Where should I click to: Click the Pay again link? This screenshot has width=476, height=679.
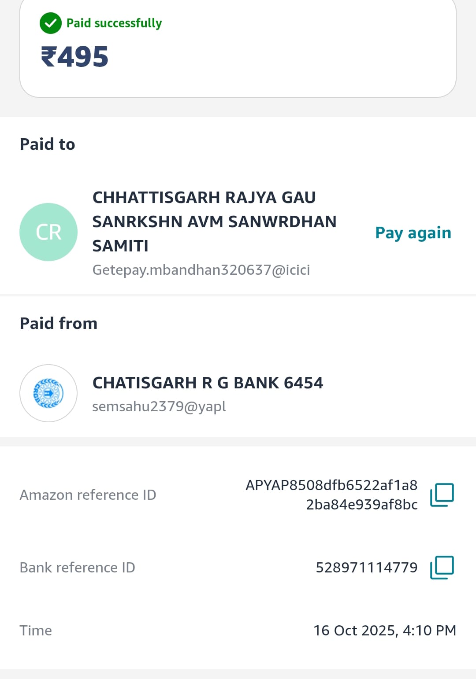coord(413,232)
